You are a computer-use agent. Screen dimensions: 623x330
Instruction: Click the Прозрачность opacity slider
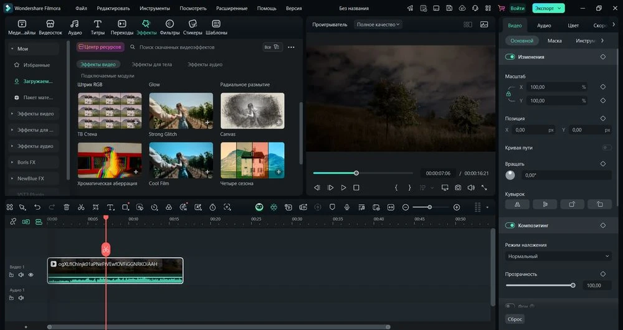coord(540,285)
